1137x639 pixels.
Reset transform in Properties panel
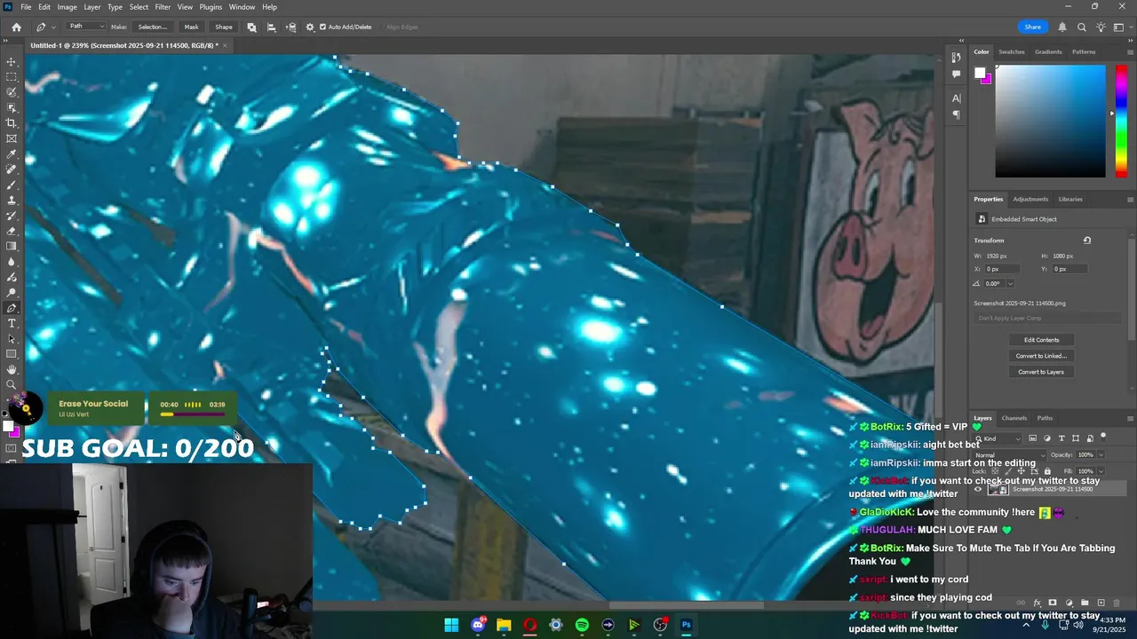coord(1086,241)
